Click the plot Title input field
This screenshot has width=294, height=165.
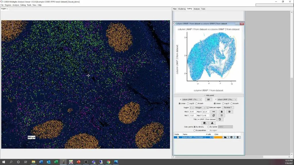pyautogui.click(x=207, y=119)
